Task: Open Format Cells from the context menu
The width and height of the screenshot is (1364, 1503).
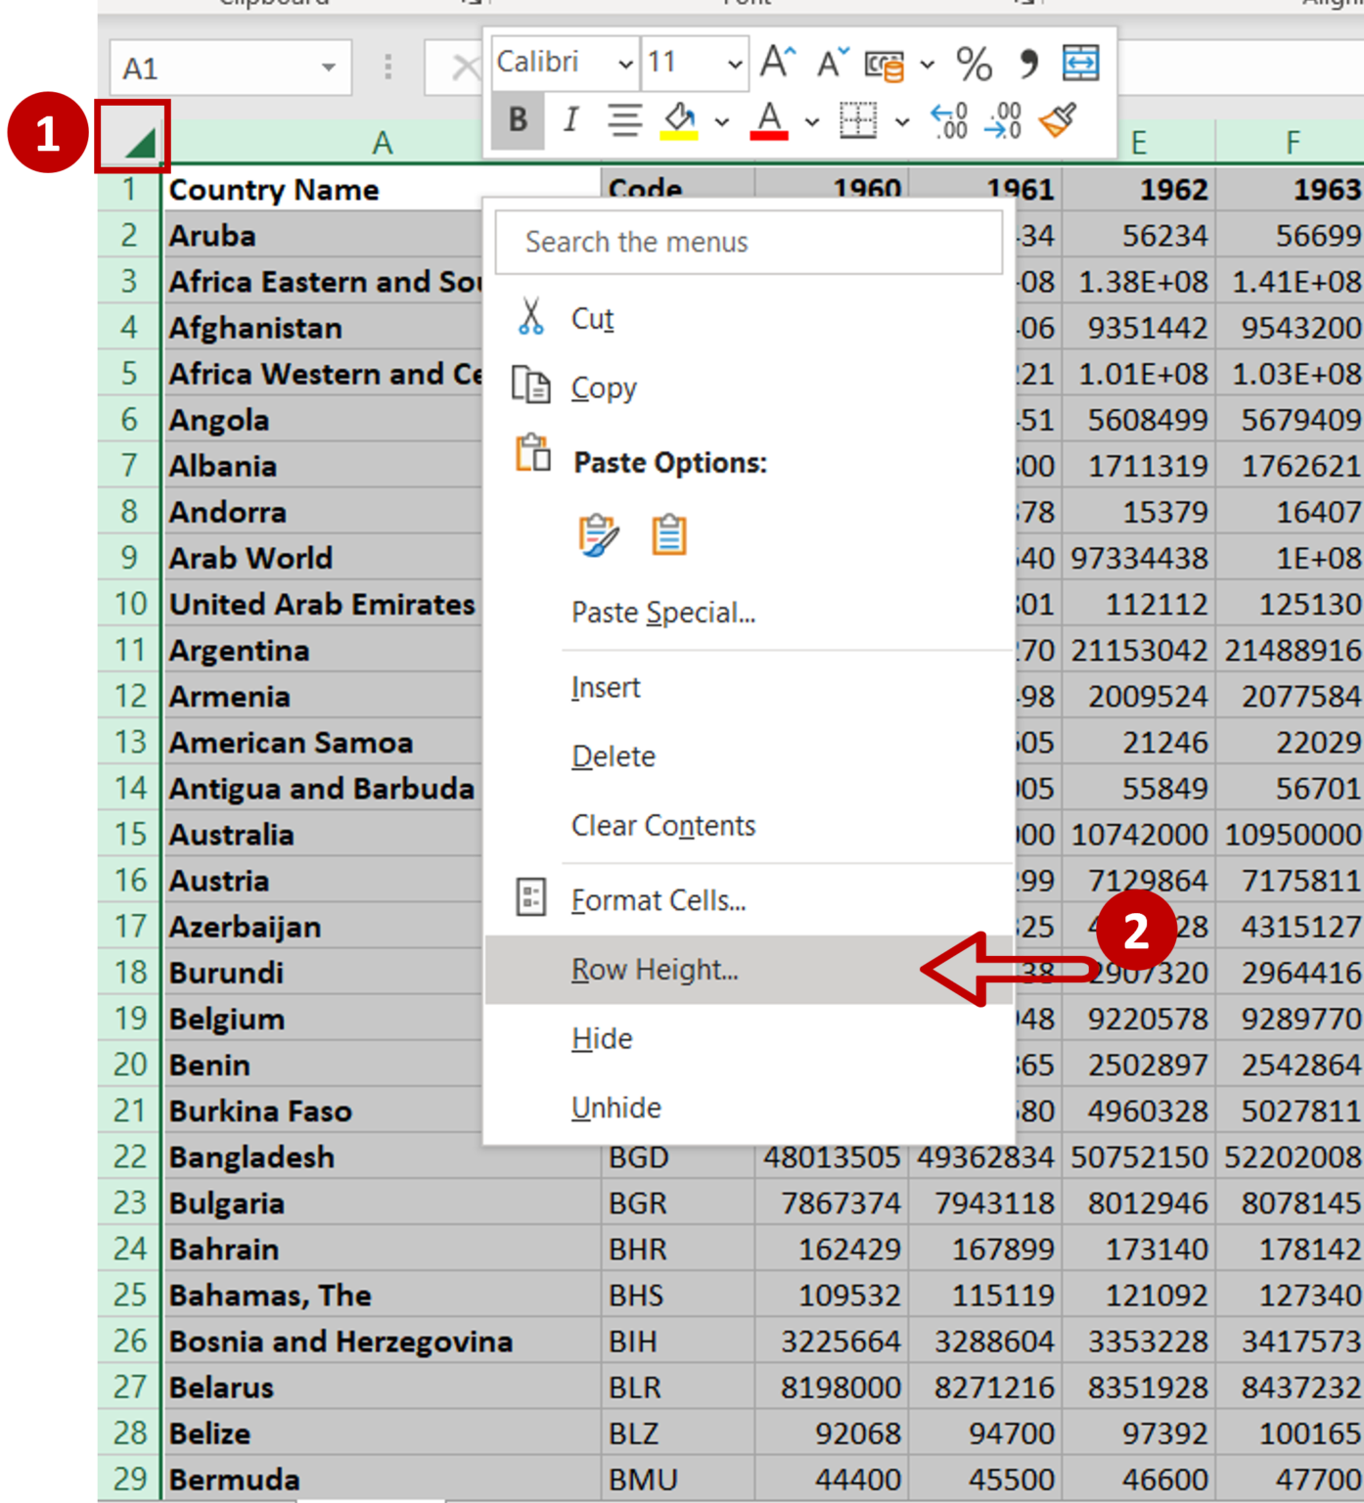Action: pyautogui.click(x=658, y=899)
